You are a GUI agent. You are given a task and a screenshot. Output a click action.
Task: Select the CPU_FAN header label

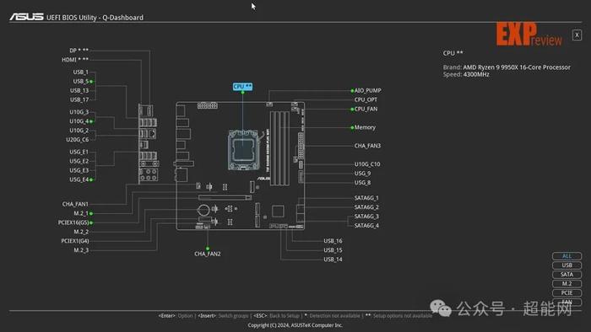(366, 109)
